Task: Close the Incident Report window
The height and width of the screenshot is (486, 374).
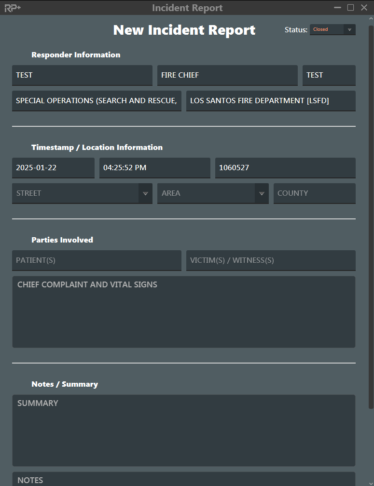Action: coord(364,8)
